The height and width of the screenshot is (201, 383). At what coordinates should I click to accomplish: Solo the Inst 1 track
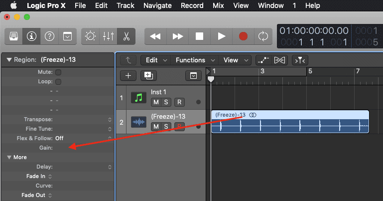coord(166,102)
